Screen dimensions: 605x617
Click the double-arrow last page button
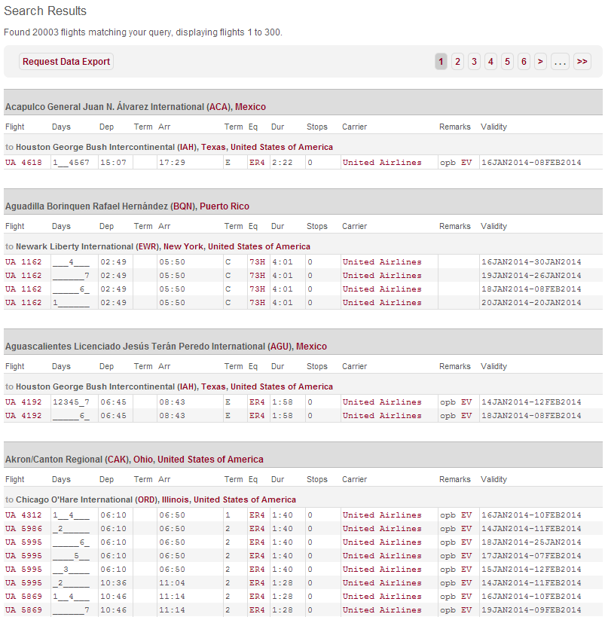pyautogui.click(x=582, y=62)
